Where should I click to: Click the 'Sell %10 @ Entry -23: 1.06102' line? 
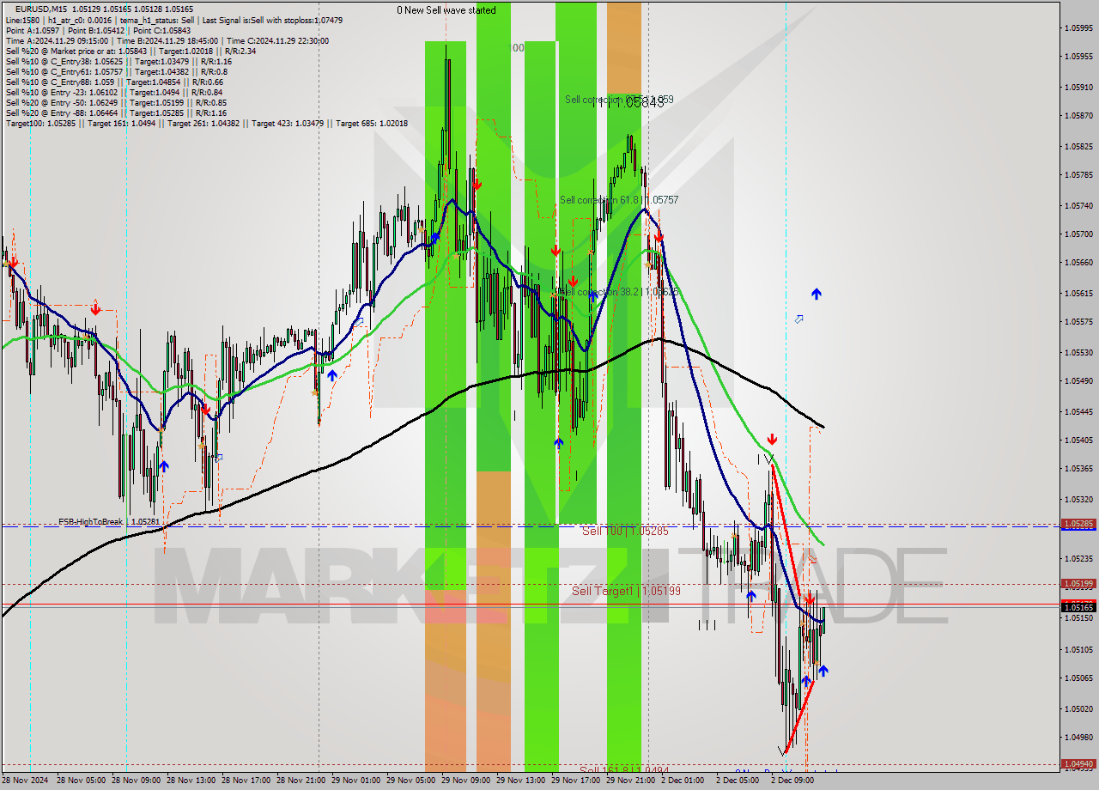[x=114, y=92]
